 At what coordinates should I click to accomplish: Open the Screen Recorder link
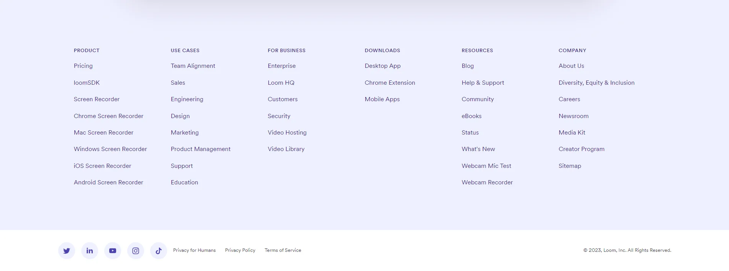click(x=97, y=99)
